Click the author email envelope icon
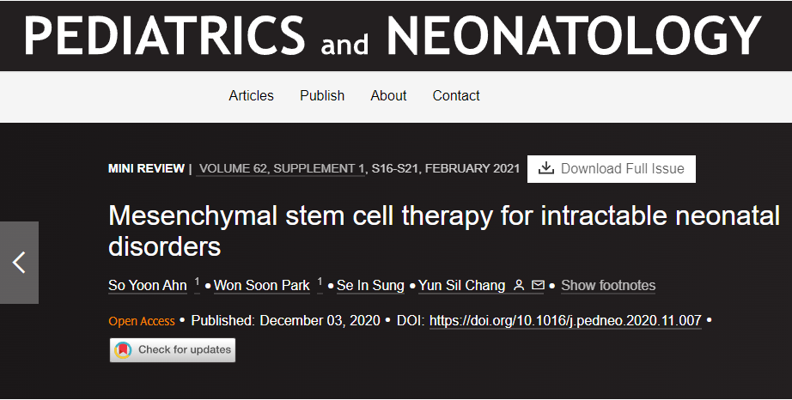792x400 pixels. (538, 286)
